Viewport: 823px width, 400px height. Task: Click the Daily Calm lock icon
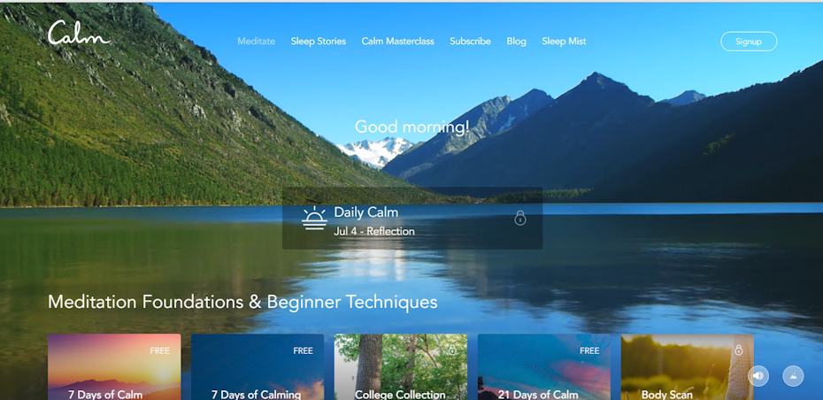(x=519, y=218)
